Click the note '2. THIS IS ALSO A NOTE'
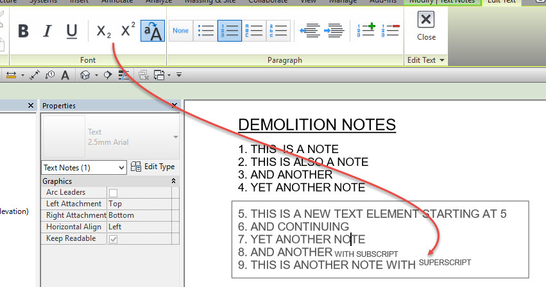The image size is (546, 287). click(x=303, y=162)
